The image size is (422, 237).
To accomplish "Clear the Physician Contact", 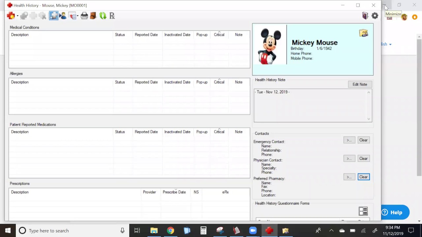I will (x=363, y=159).
